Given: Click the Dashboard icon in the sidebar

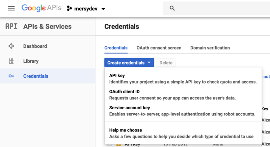Looking at the screenshot, I should coord(11,46).
